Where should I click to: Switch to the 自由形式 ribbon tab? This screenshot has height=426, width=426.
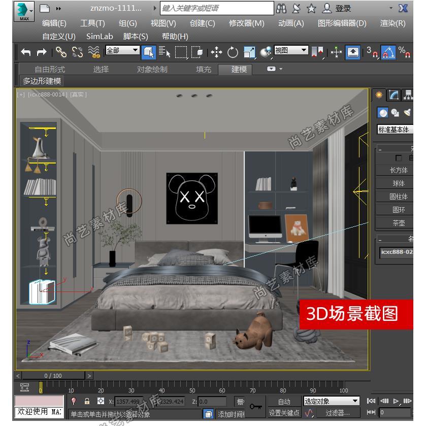(50, 70)
